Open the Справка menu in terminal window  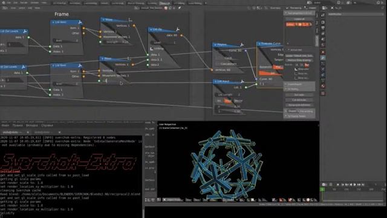(47, 125)
